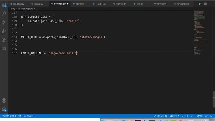Click the blog breadcrumb folder
Screen dimensions: 215x121
pos(13,9)
